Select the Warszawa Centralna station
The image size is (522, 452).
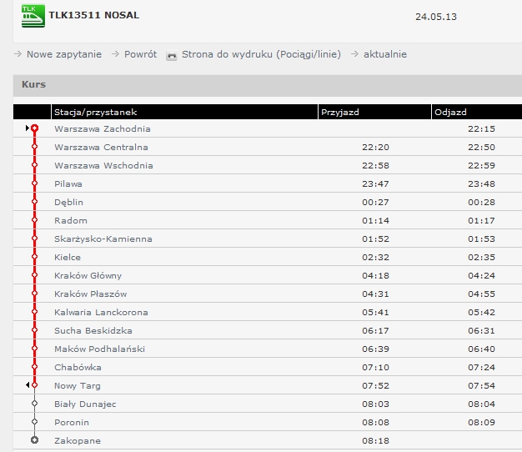(101, 147)
